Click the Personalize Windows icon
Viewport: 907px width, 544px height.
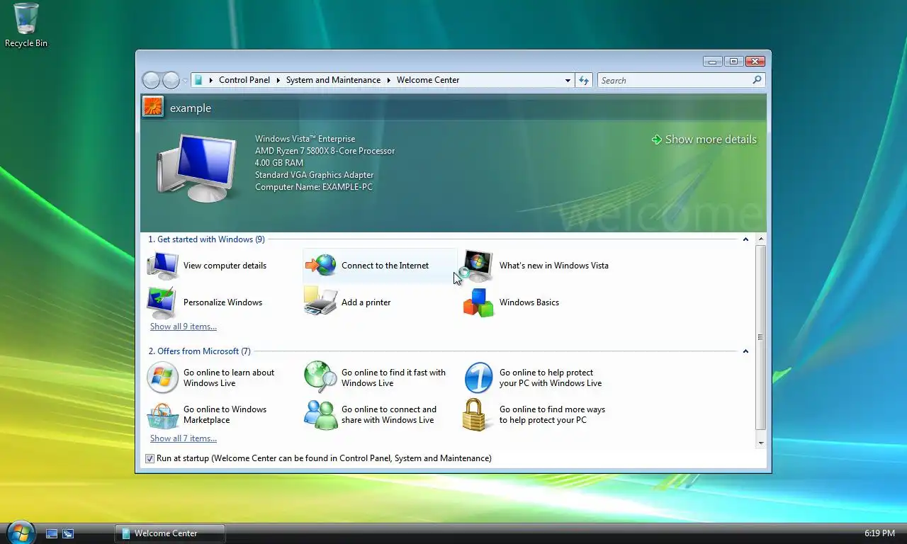[x=162, y=302]
